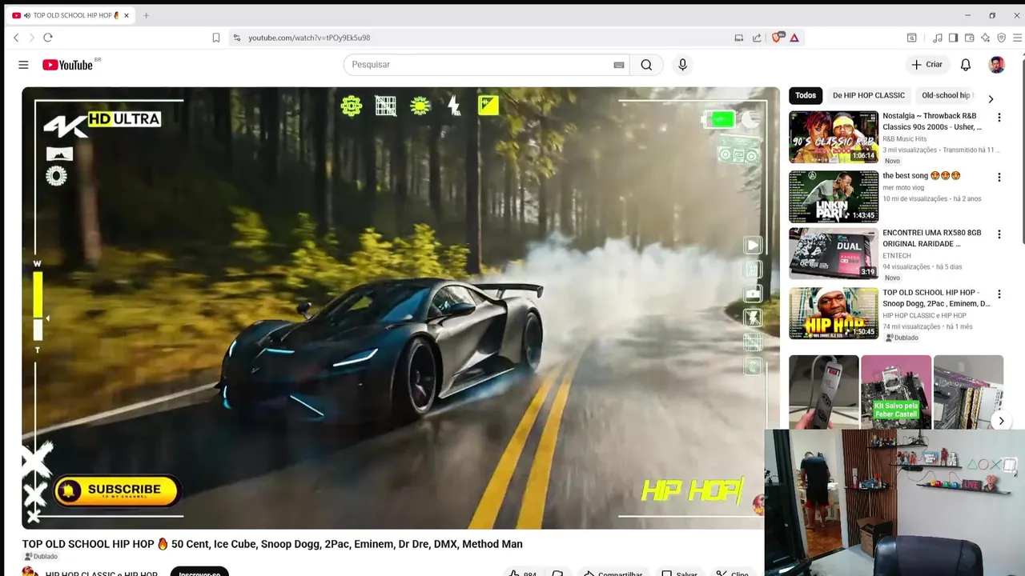Image resolution: width=1025 pixels, height=576 pixels.
Task: Bookmark this page with bookmark icon
Action: 216,38
